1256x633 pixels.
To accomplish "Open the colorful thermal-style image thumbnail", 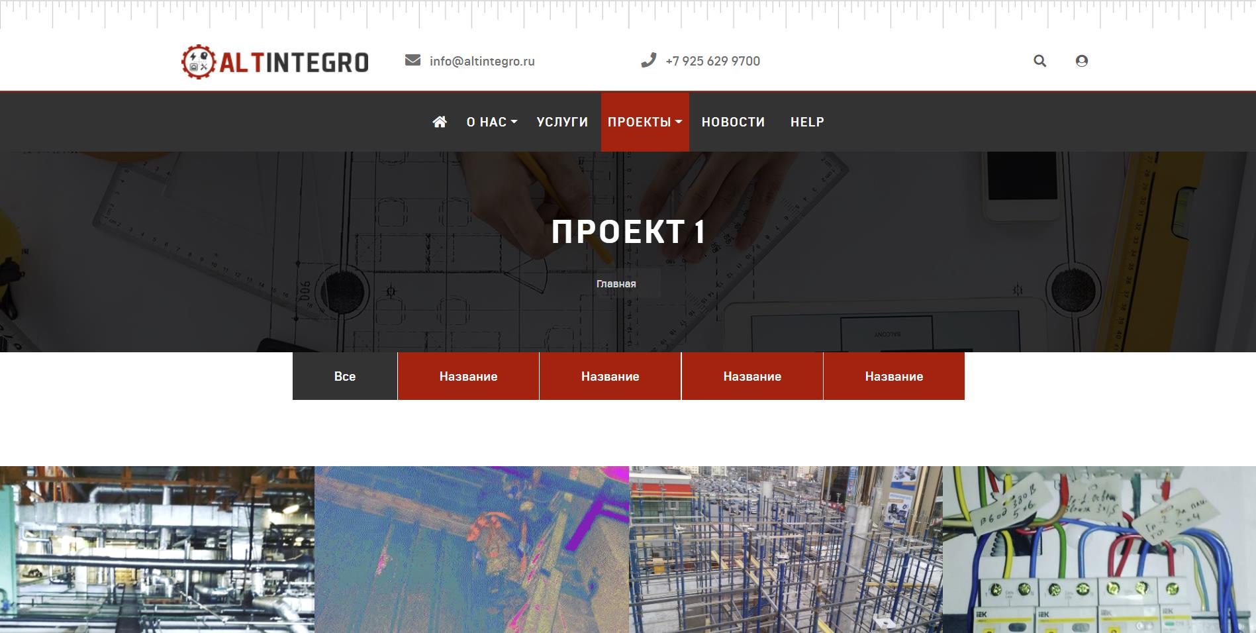I will tap(471, 550).
